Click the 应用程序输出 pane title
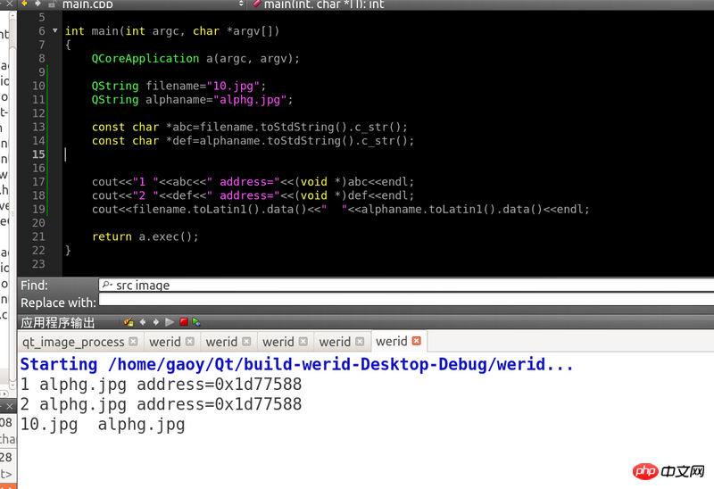This screenshot has width=714, height=489. coord(57,322)
